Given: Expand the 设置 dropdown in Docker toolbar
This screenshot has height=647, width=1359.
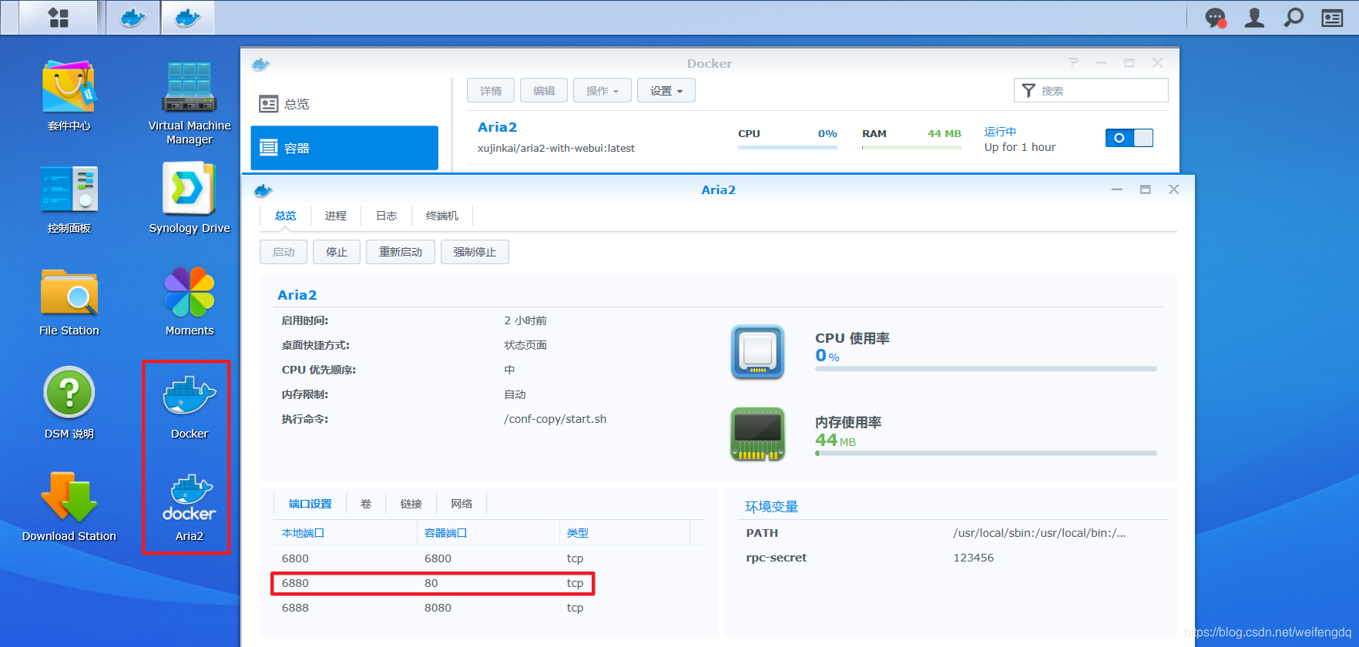Looking at the screenshot, I should pos(666,90).
